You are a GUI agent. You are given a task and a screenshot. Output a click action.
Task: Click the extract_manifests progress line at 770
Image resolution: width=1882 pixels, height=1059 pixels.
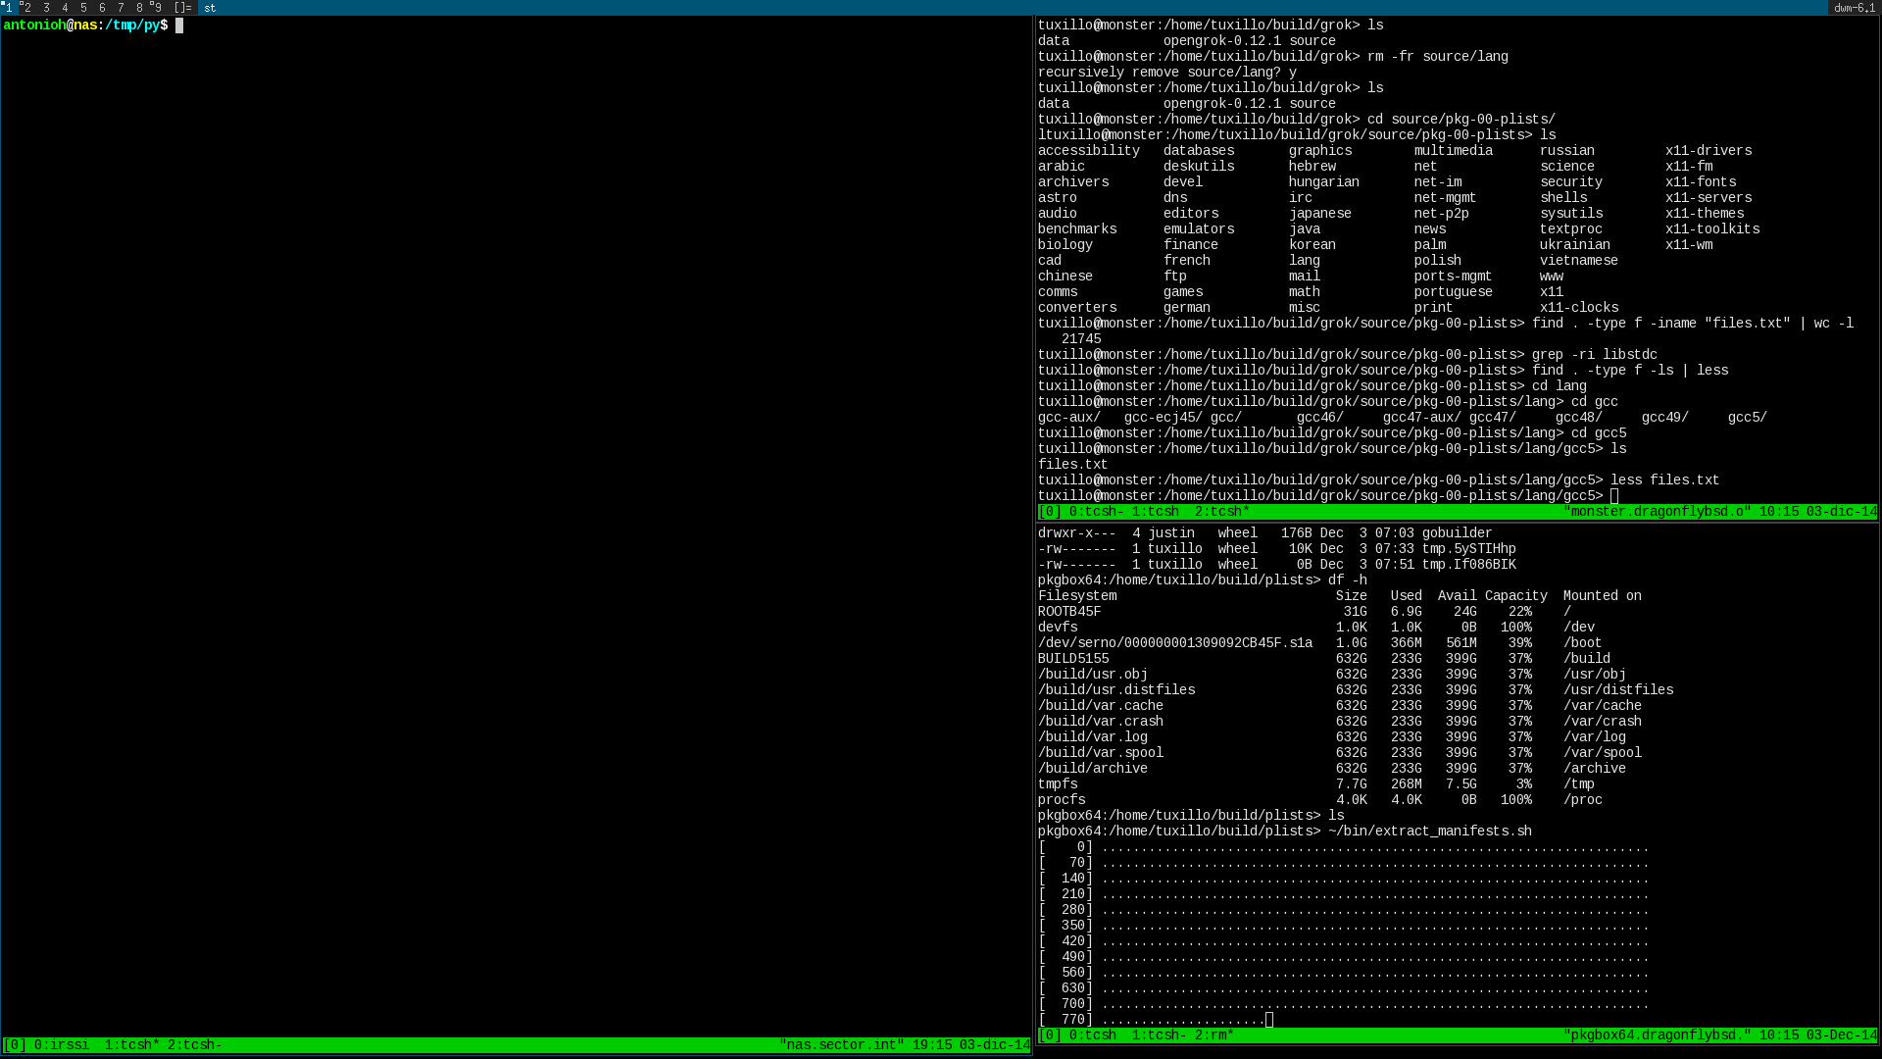point(1157,1020)
